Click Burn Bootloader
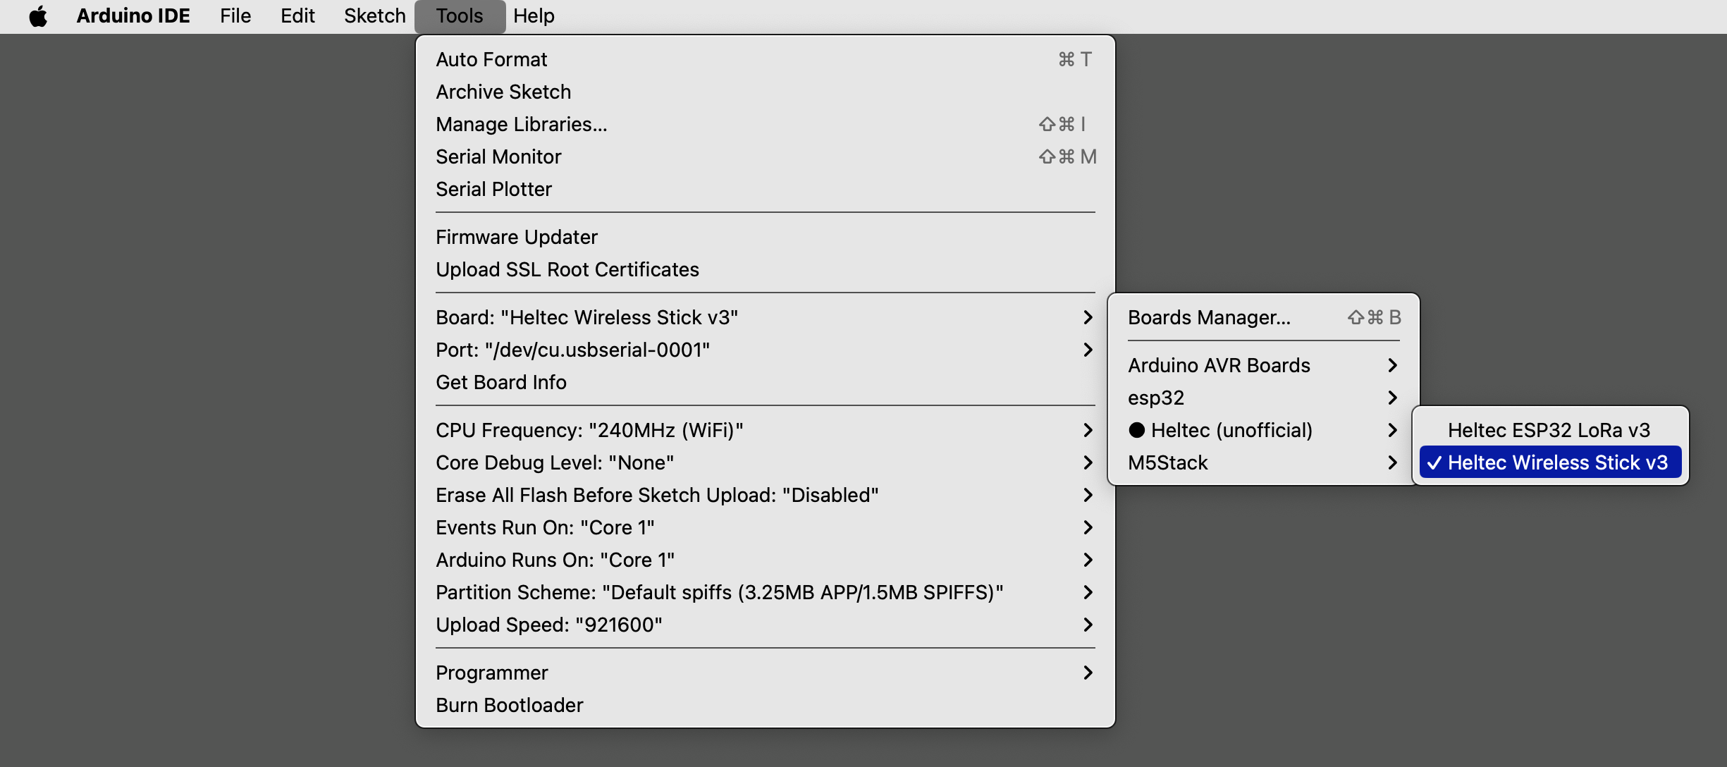Screen dimensions: 1727x767 click(x=509, y=705)
